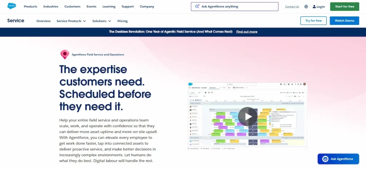Click the Watch Demo button
The height and width of the screenshot is (169, 366).
click(344, 21)
